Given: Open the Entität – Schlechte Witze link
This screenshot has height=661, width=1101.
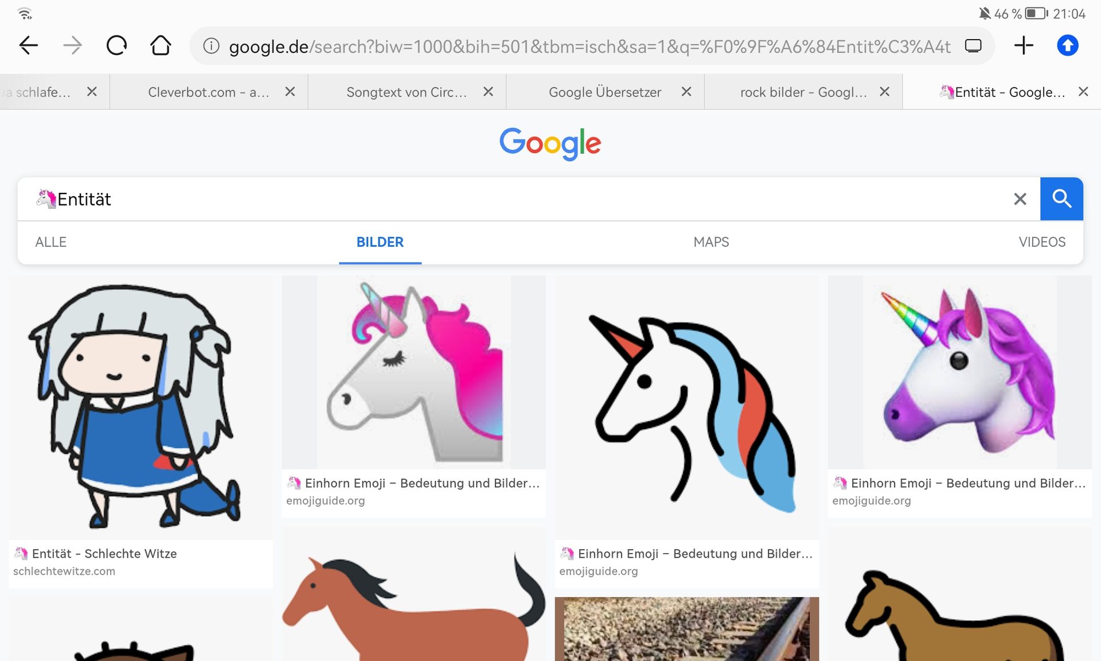Looking at the screenshot, I should pos(104,554).
